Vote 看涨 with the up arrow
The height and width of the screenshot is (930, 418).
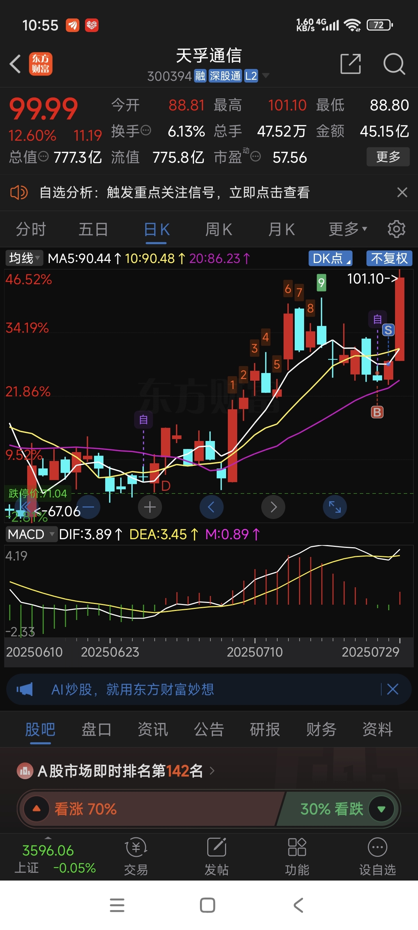[37, 809]
